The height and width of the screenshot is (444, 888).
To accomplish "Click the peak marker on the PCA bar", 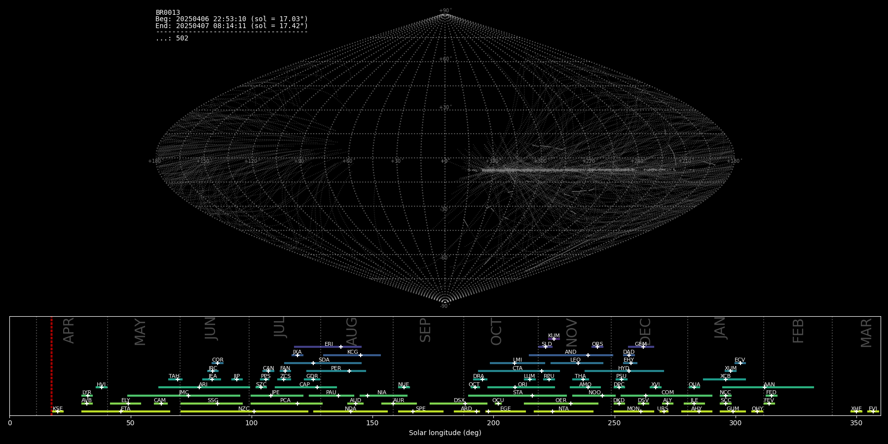I will 297,404.
